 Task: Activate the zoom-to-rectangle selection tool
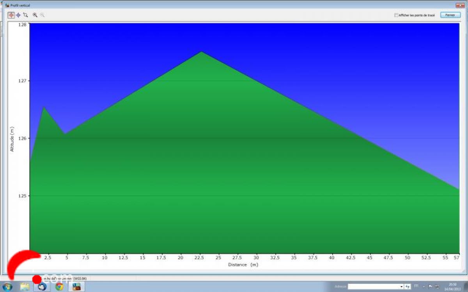[25, 15]
